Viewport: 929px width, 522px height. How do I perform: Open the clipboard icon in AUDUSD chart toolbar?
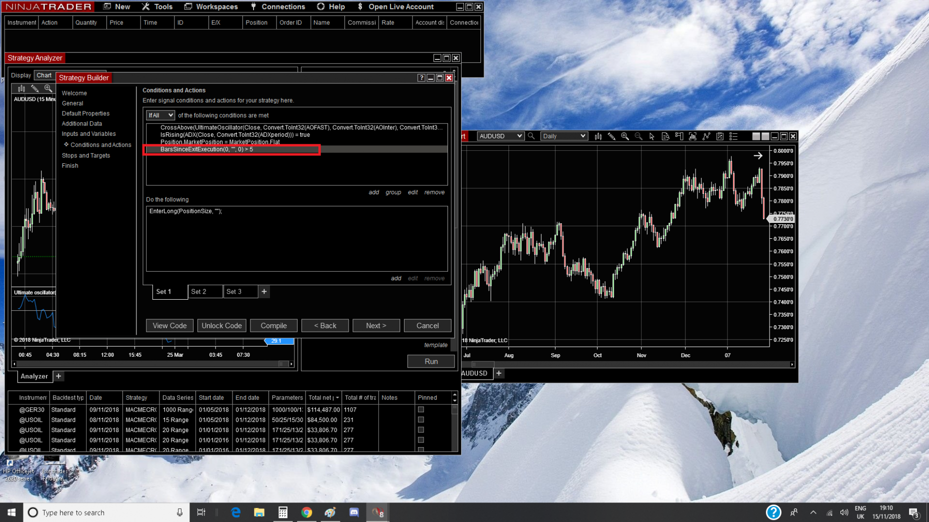[720, 136]
